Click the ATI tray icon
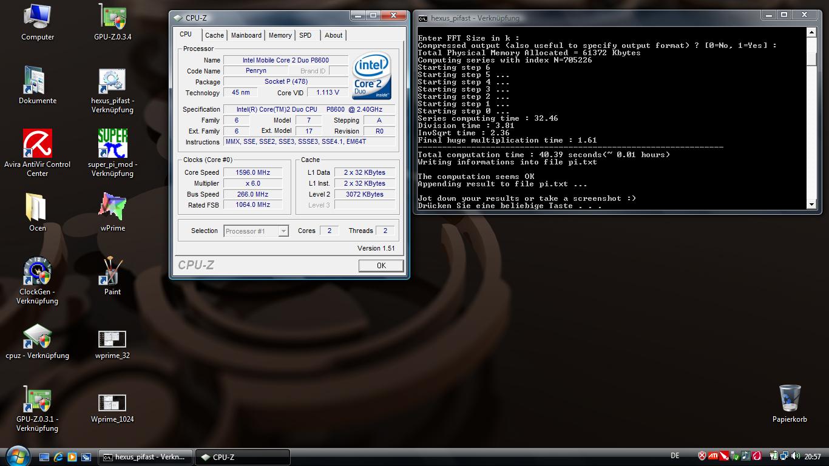Image resolution: width=829 pixels, height=466 pixels. tap(714, 456)
